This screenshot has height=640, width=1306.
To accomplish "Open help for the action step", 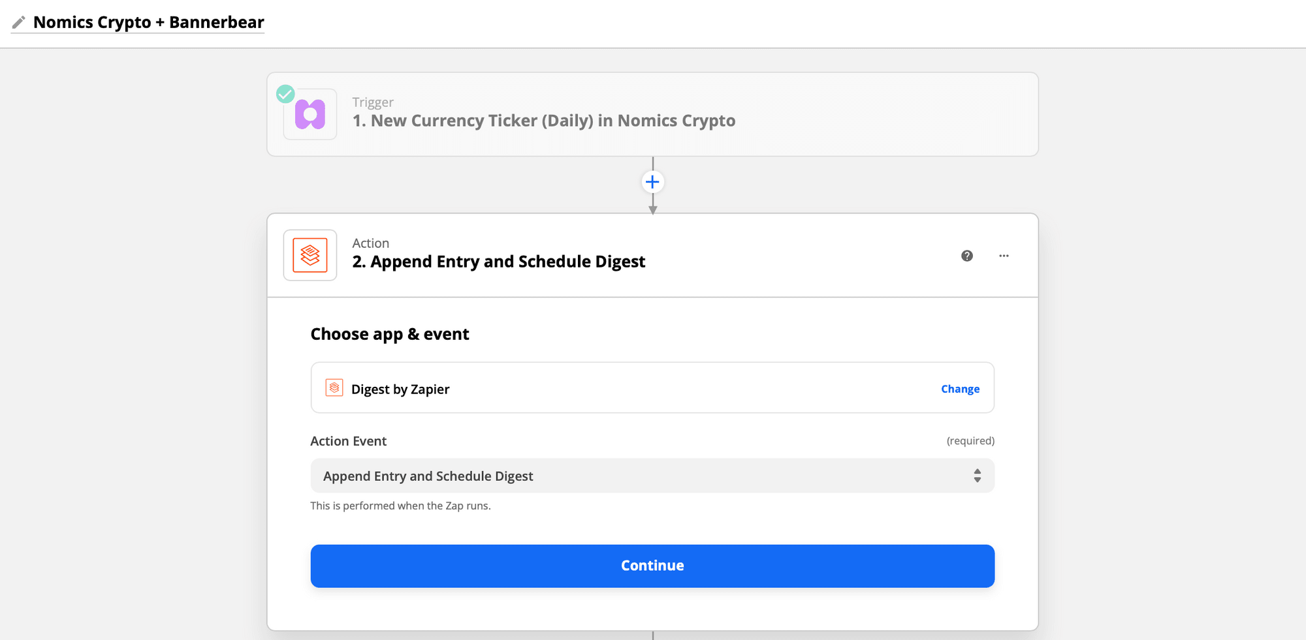I will 967,256.
